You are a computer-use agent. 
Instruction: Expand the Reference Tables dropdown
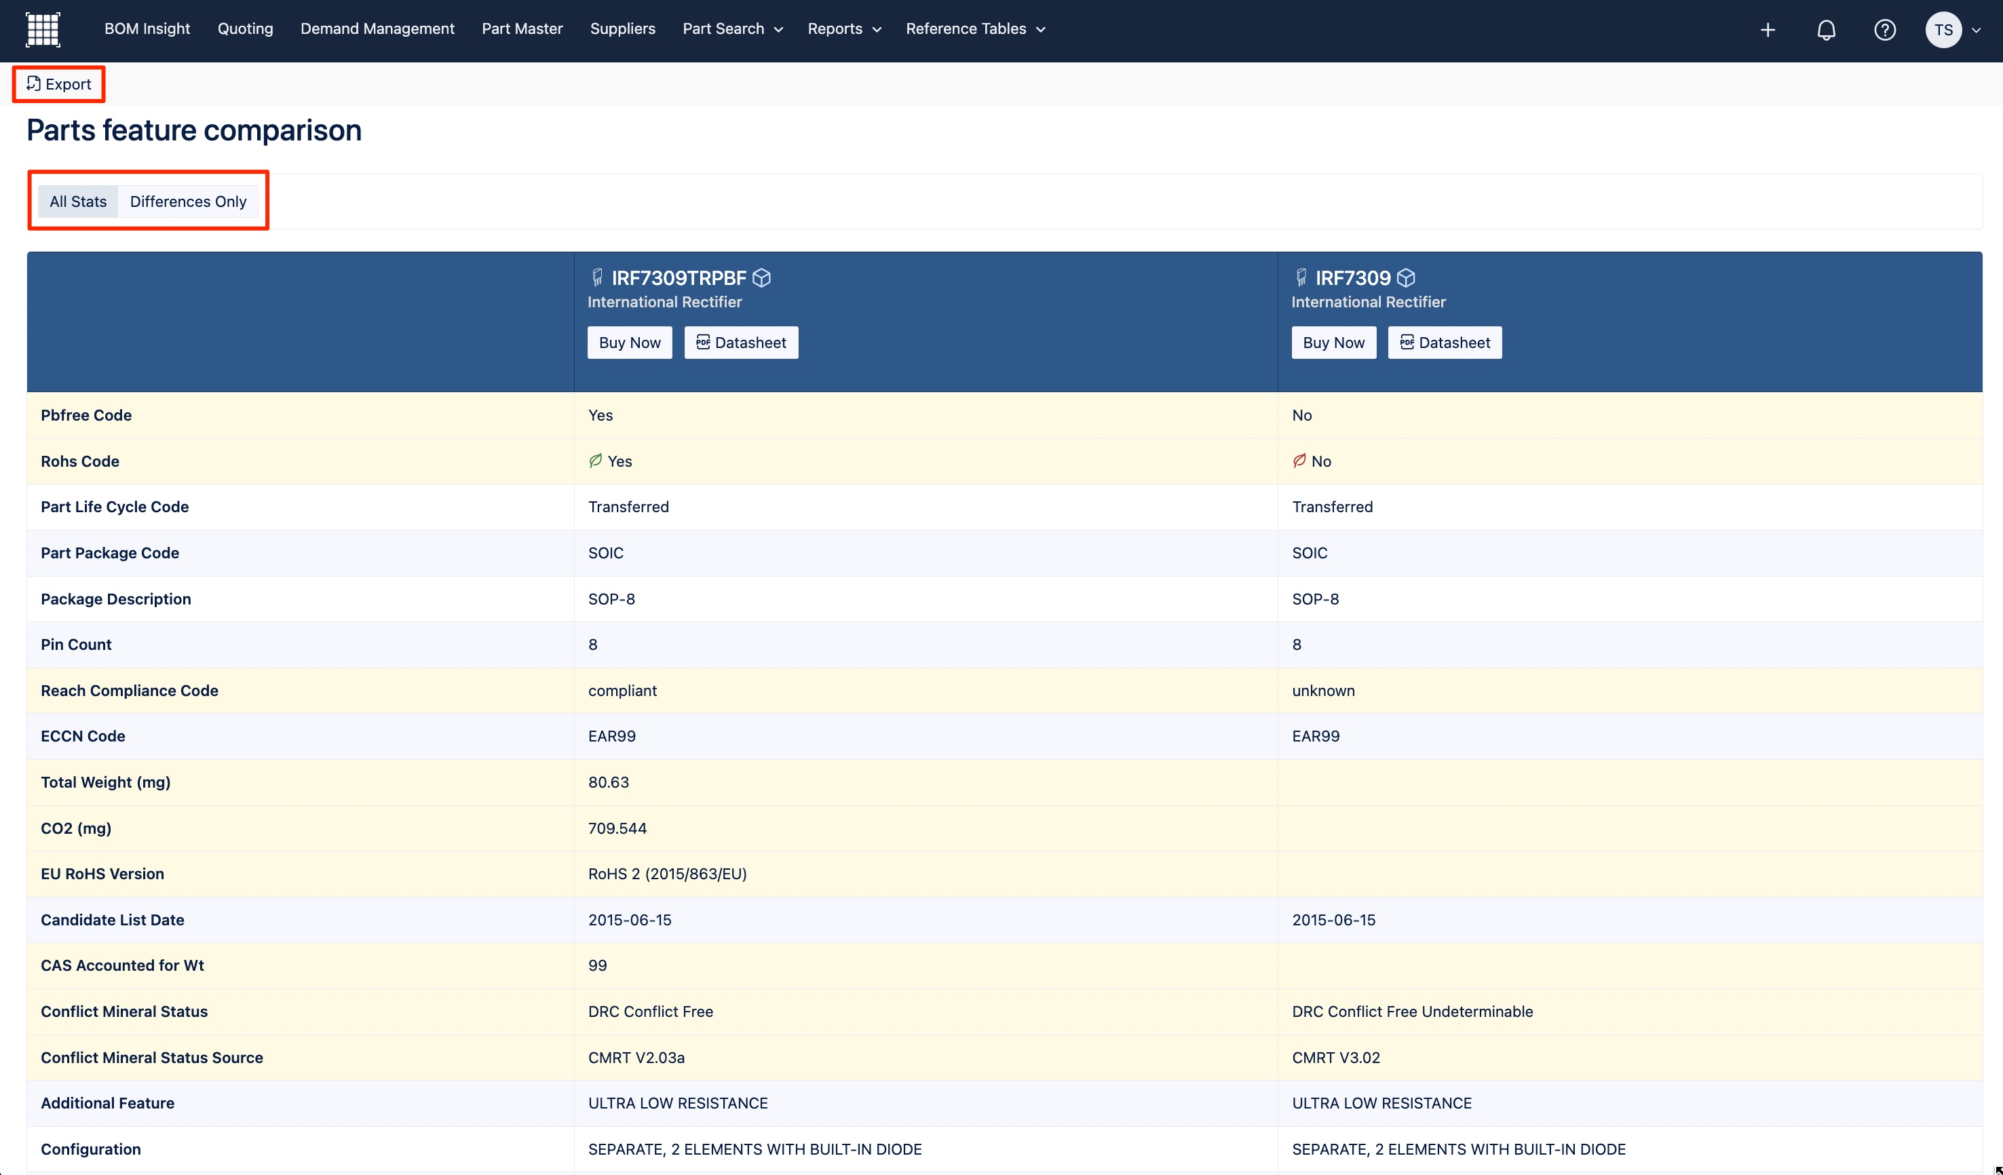[x=975, y=29]
